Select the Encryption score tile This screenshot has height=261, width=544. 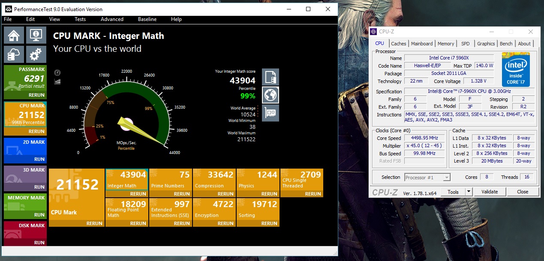214,209
